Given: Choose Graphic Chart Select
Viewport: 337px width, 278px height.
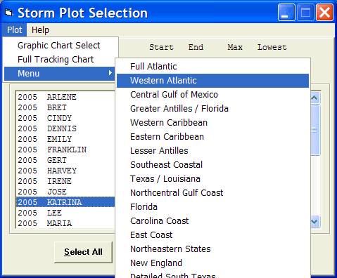Looking at the screenshot, I should pos(59,46).
